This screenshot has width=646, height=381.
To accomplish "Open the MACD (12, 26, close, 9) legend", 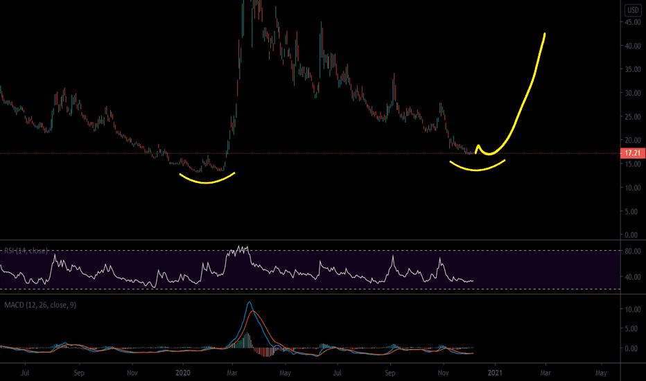I will pos(40,305).
